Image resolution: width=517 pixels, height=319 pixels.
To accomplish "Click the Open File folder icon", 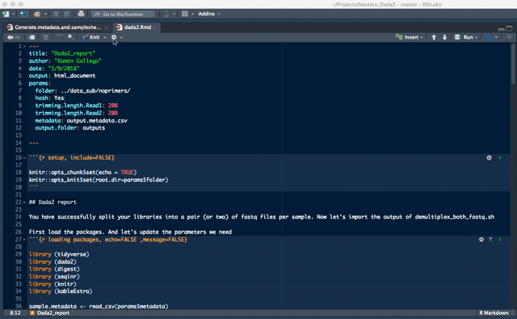I will click(x=37, y=14).
